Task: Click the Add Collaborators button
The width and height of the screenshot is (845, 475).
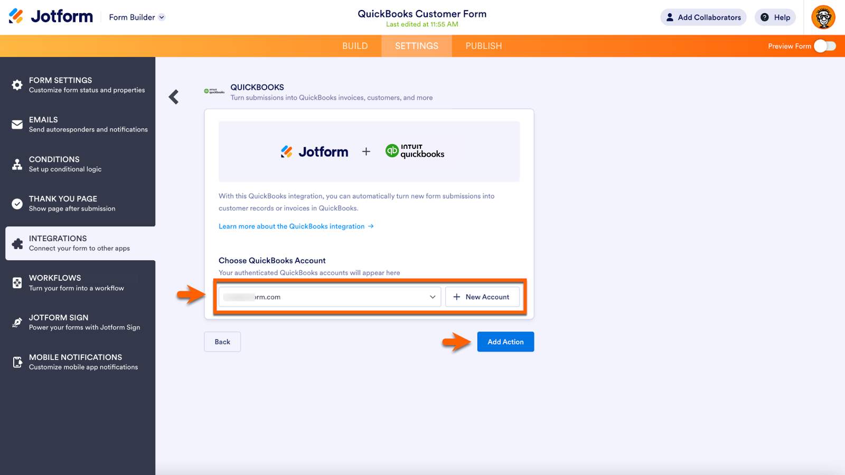Action: [703, 17]
